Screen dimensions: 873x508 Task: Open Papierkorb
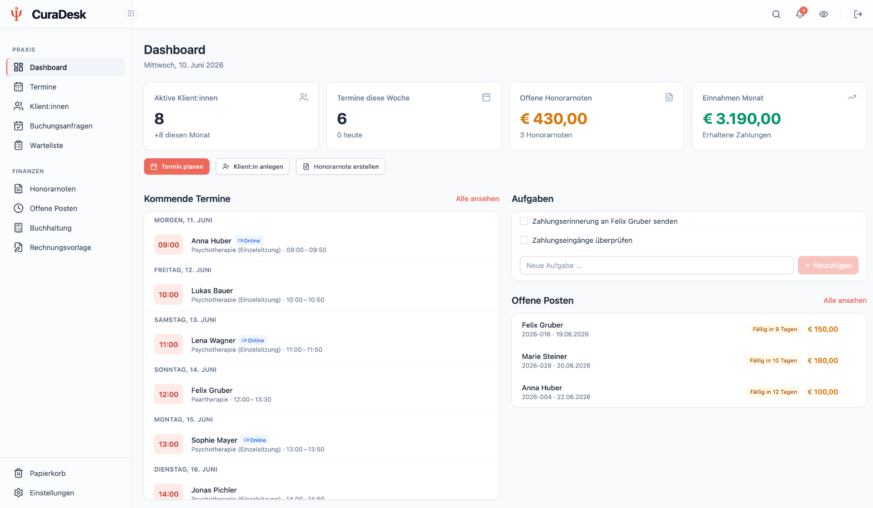tap(66, 473)
